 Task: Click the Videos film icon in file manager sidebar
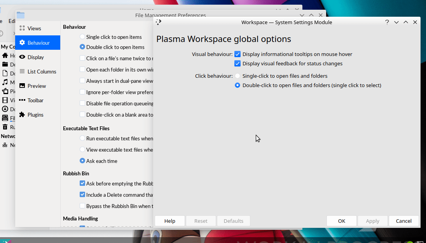tap(5, 100)
